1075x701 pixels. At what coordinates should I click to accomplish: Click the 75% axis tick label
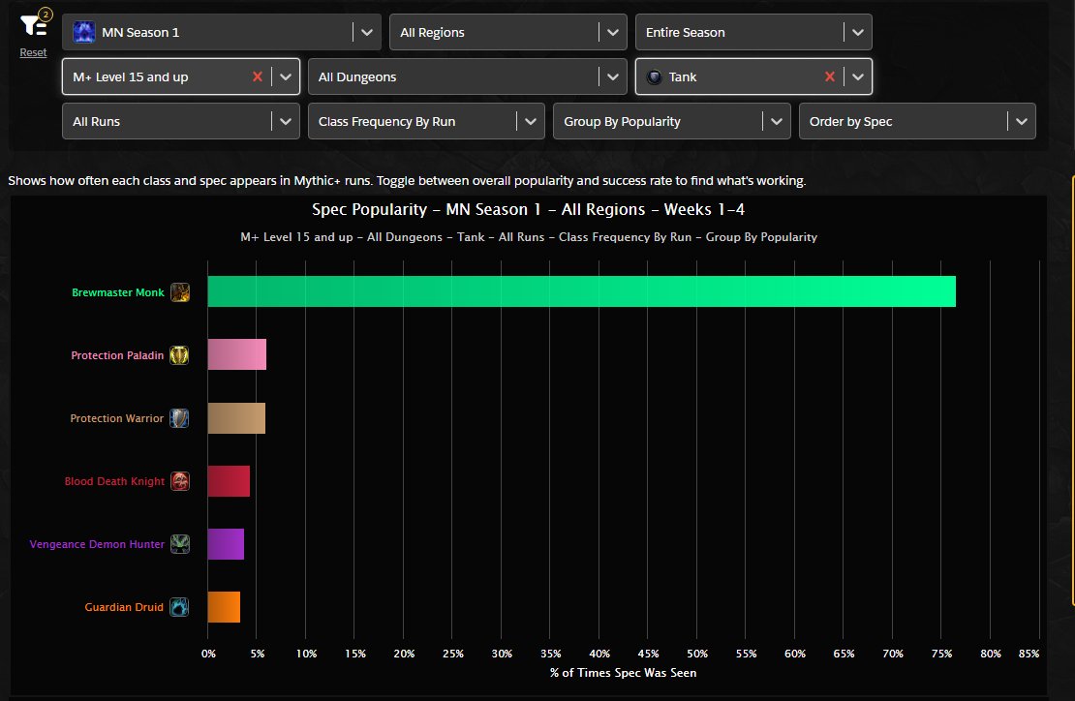(x=941, y=654)
